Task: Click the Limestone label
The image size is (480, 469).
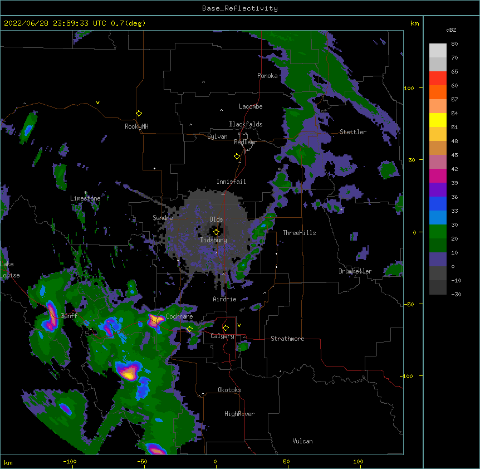Action: pos(85,198)
